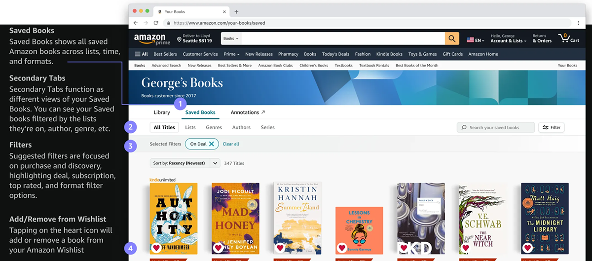Click Search your saved books field

point(496,127)
